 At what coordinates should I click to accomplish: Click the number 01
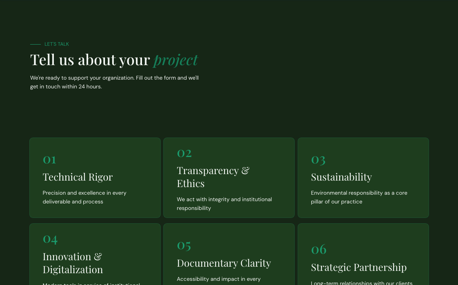click(50, 159)
